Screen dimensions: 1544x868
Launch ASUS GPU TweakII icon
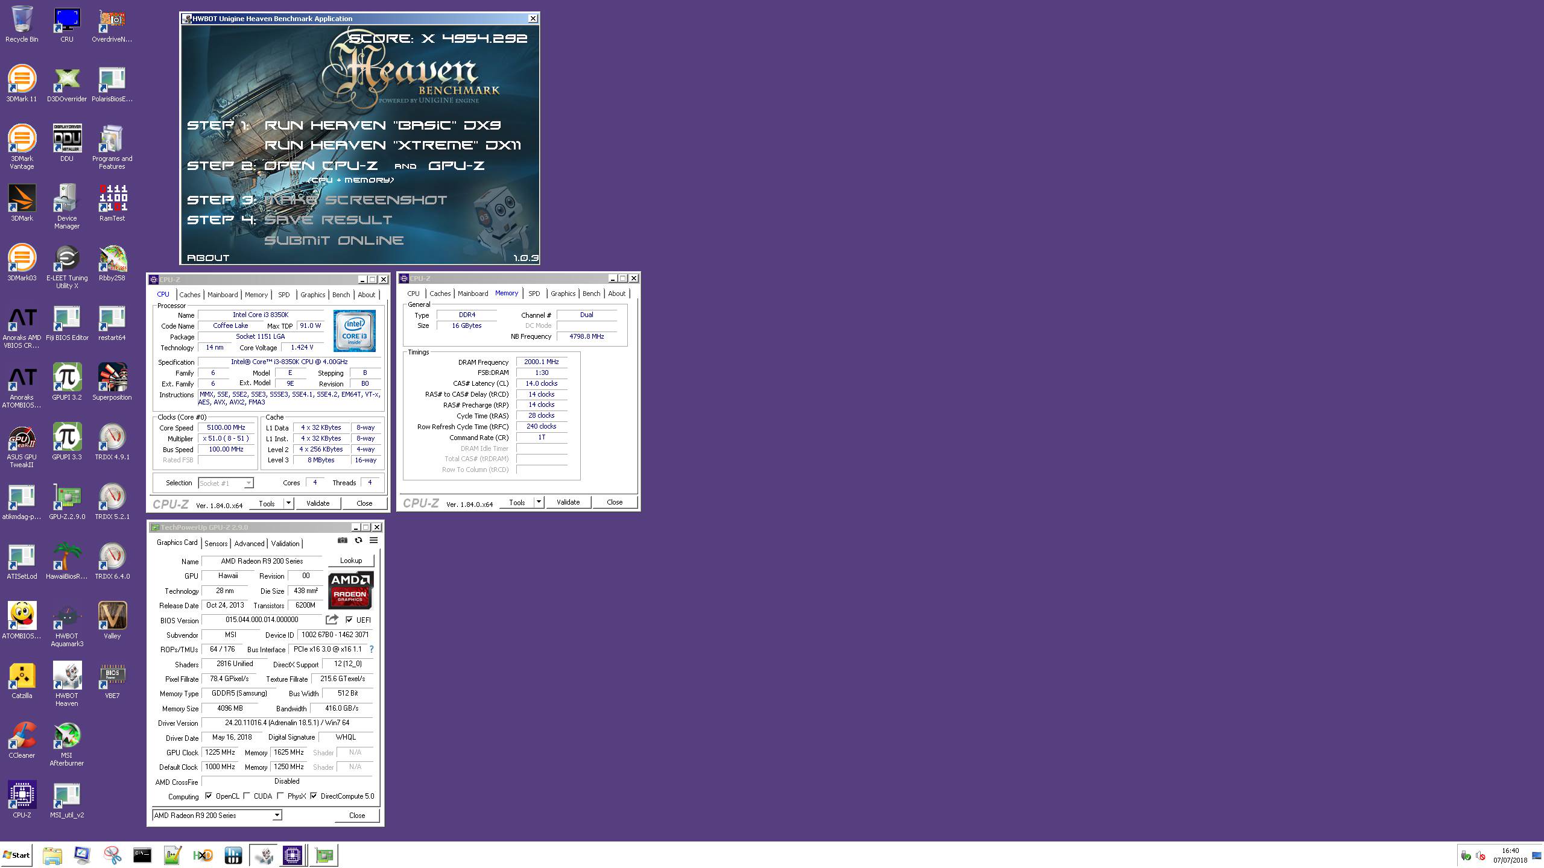point(22,445)
